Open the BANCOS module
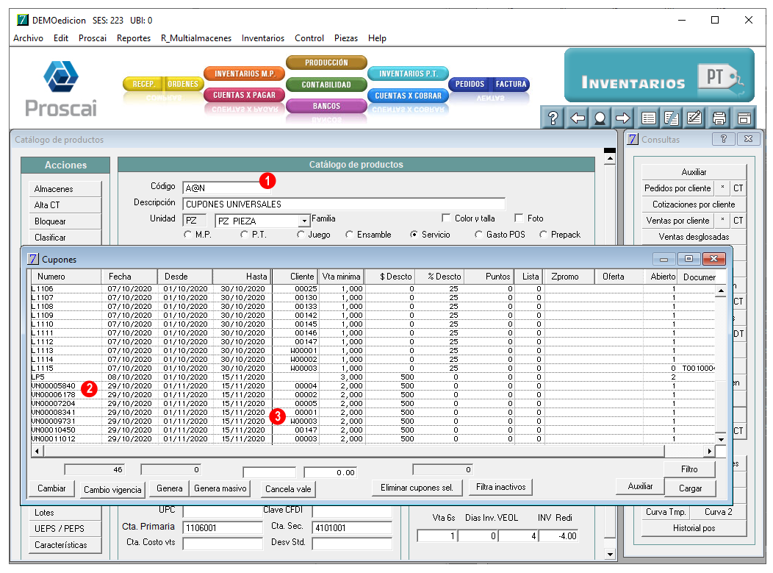This screenshot has width=773, height=573. [x=326, y=106]
